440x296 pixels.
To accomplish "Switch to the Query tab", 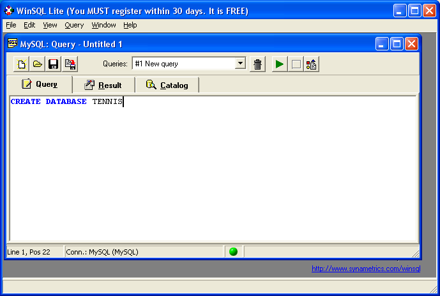I will pyautogui.click(x=40, y=84).
